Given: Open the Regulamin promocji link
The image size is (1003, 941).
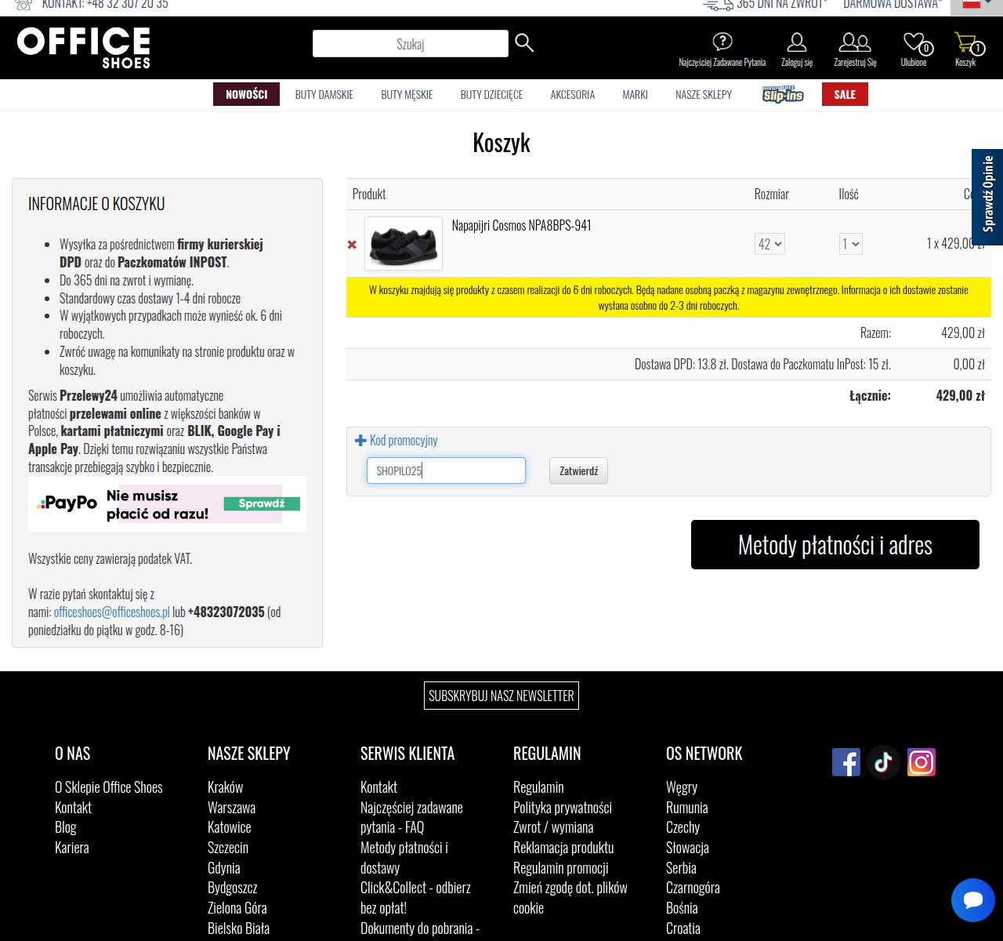Looking at the screenshot, I should tap(561, 868).
